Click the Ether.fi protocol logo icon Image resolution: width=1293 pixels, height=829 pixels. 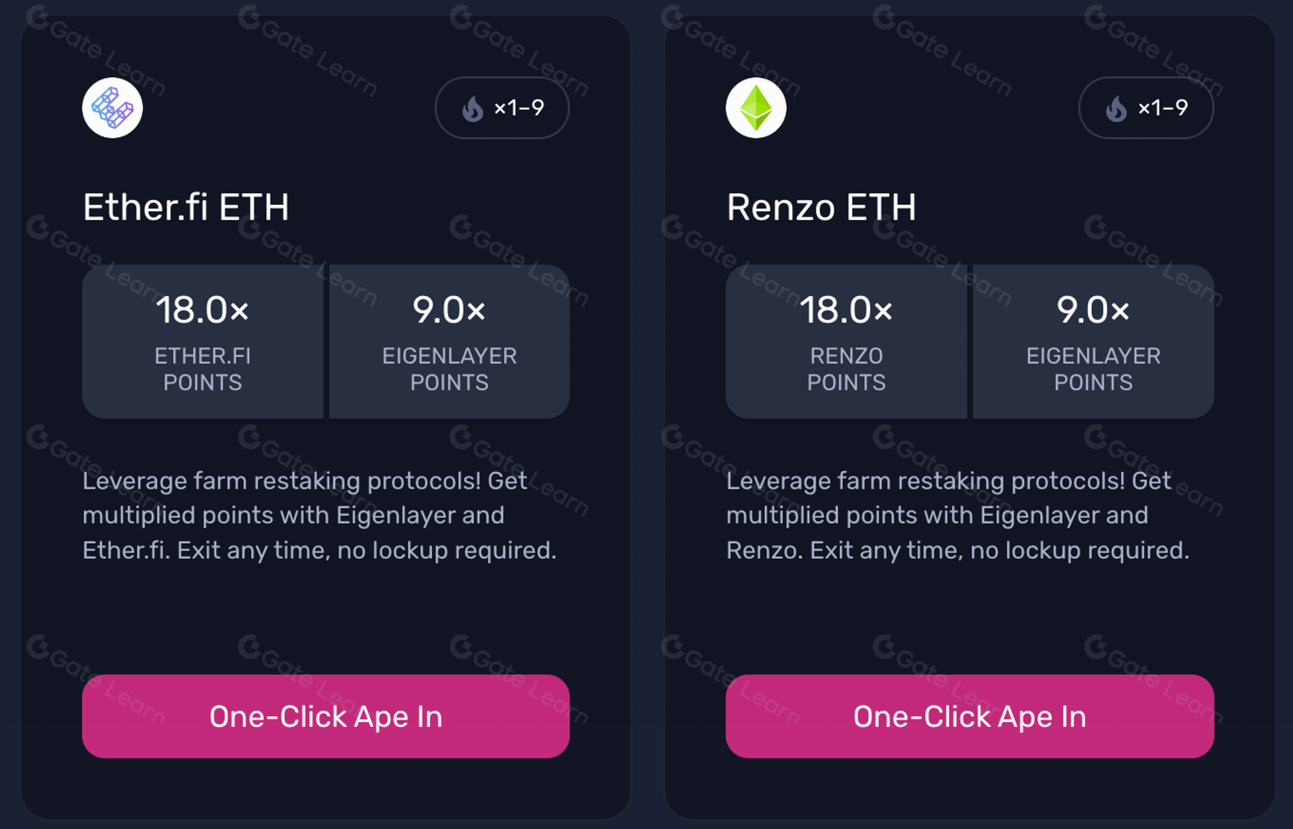(111, 108)
